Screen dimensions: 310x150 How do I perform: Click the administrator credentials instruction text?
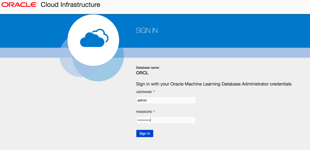(x=214, y=84)
